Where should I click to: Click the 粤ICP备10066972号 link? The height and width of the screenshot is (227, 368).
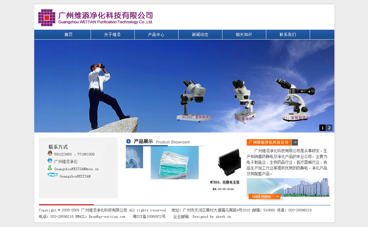click(x=149, y=217)
